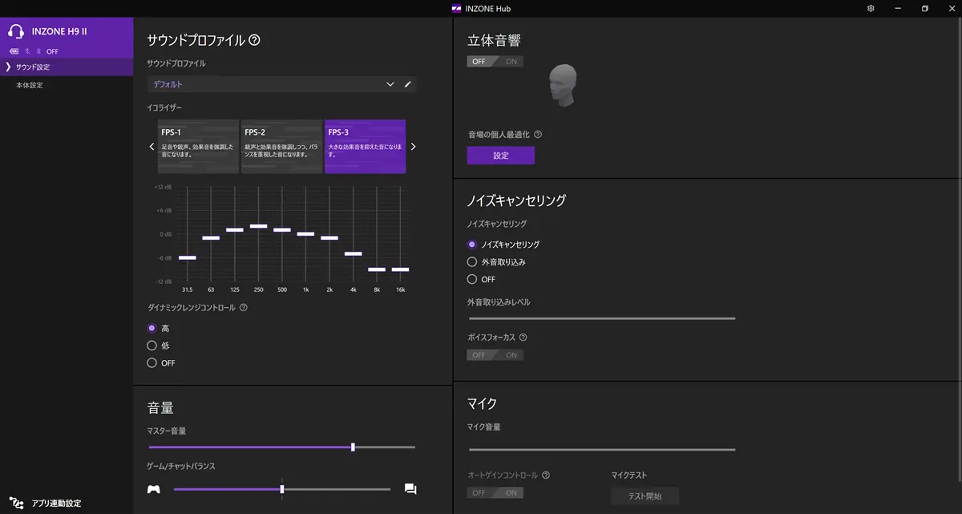Screen dimensions: 962x514
Task: Click the マイク音量 slider track
Action: tap(601, 450)
